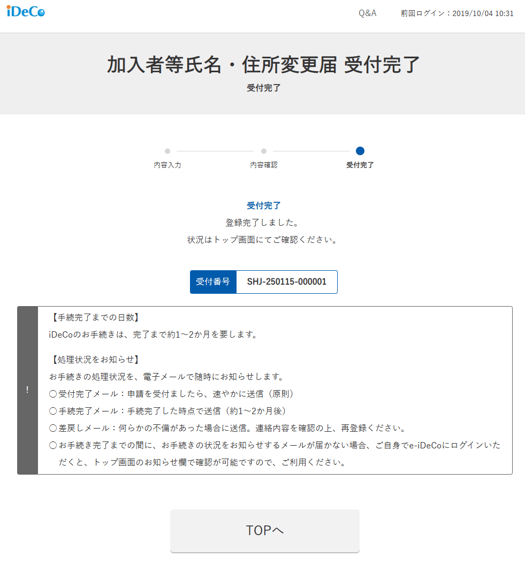The width and height of the screenshot is (525, 564).
Task: Click the blue 受付番号 label
Action: tap(213, 282)
